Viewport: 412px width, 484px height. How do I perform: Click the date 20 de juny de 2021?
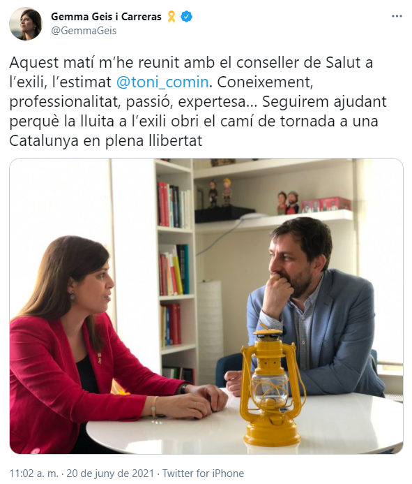click(x=110, y=474)
